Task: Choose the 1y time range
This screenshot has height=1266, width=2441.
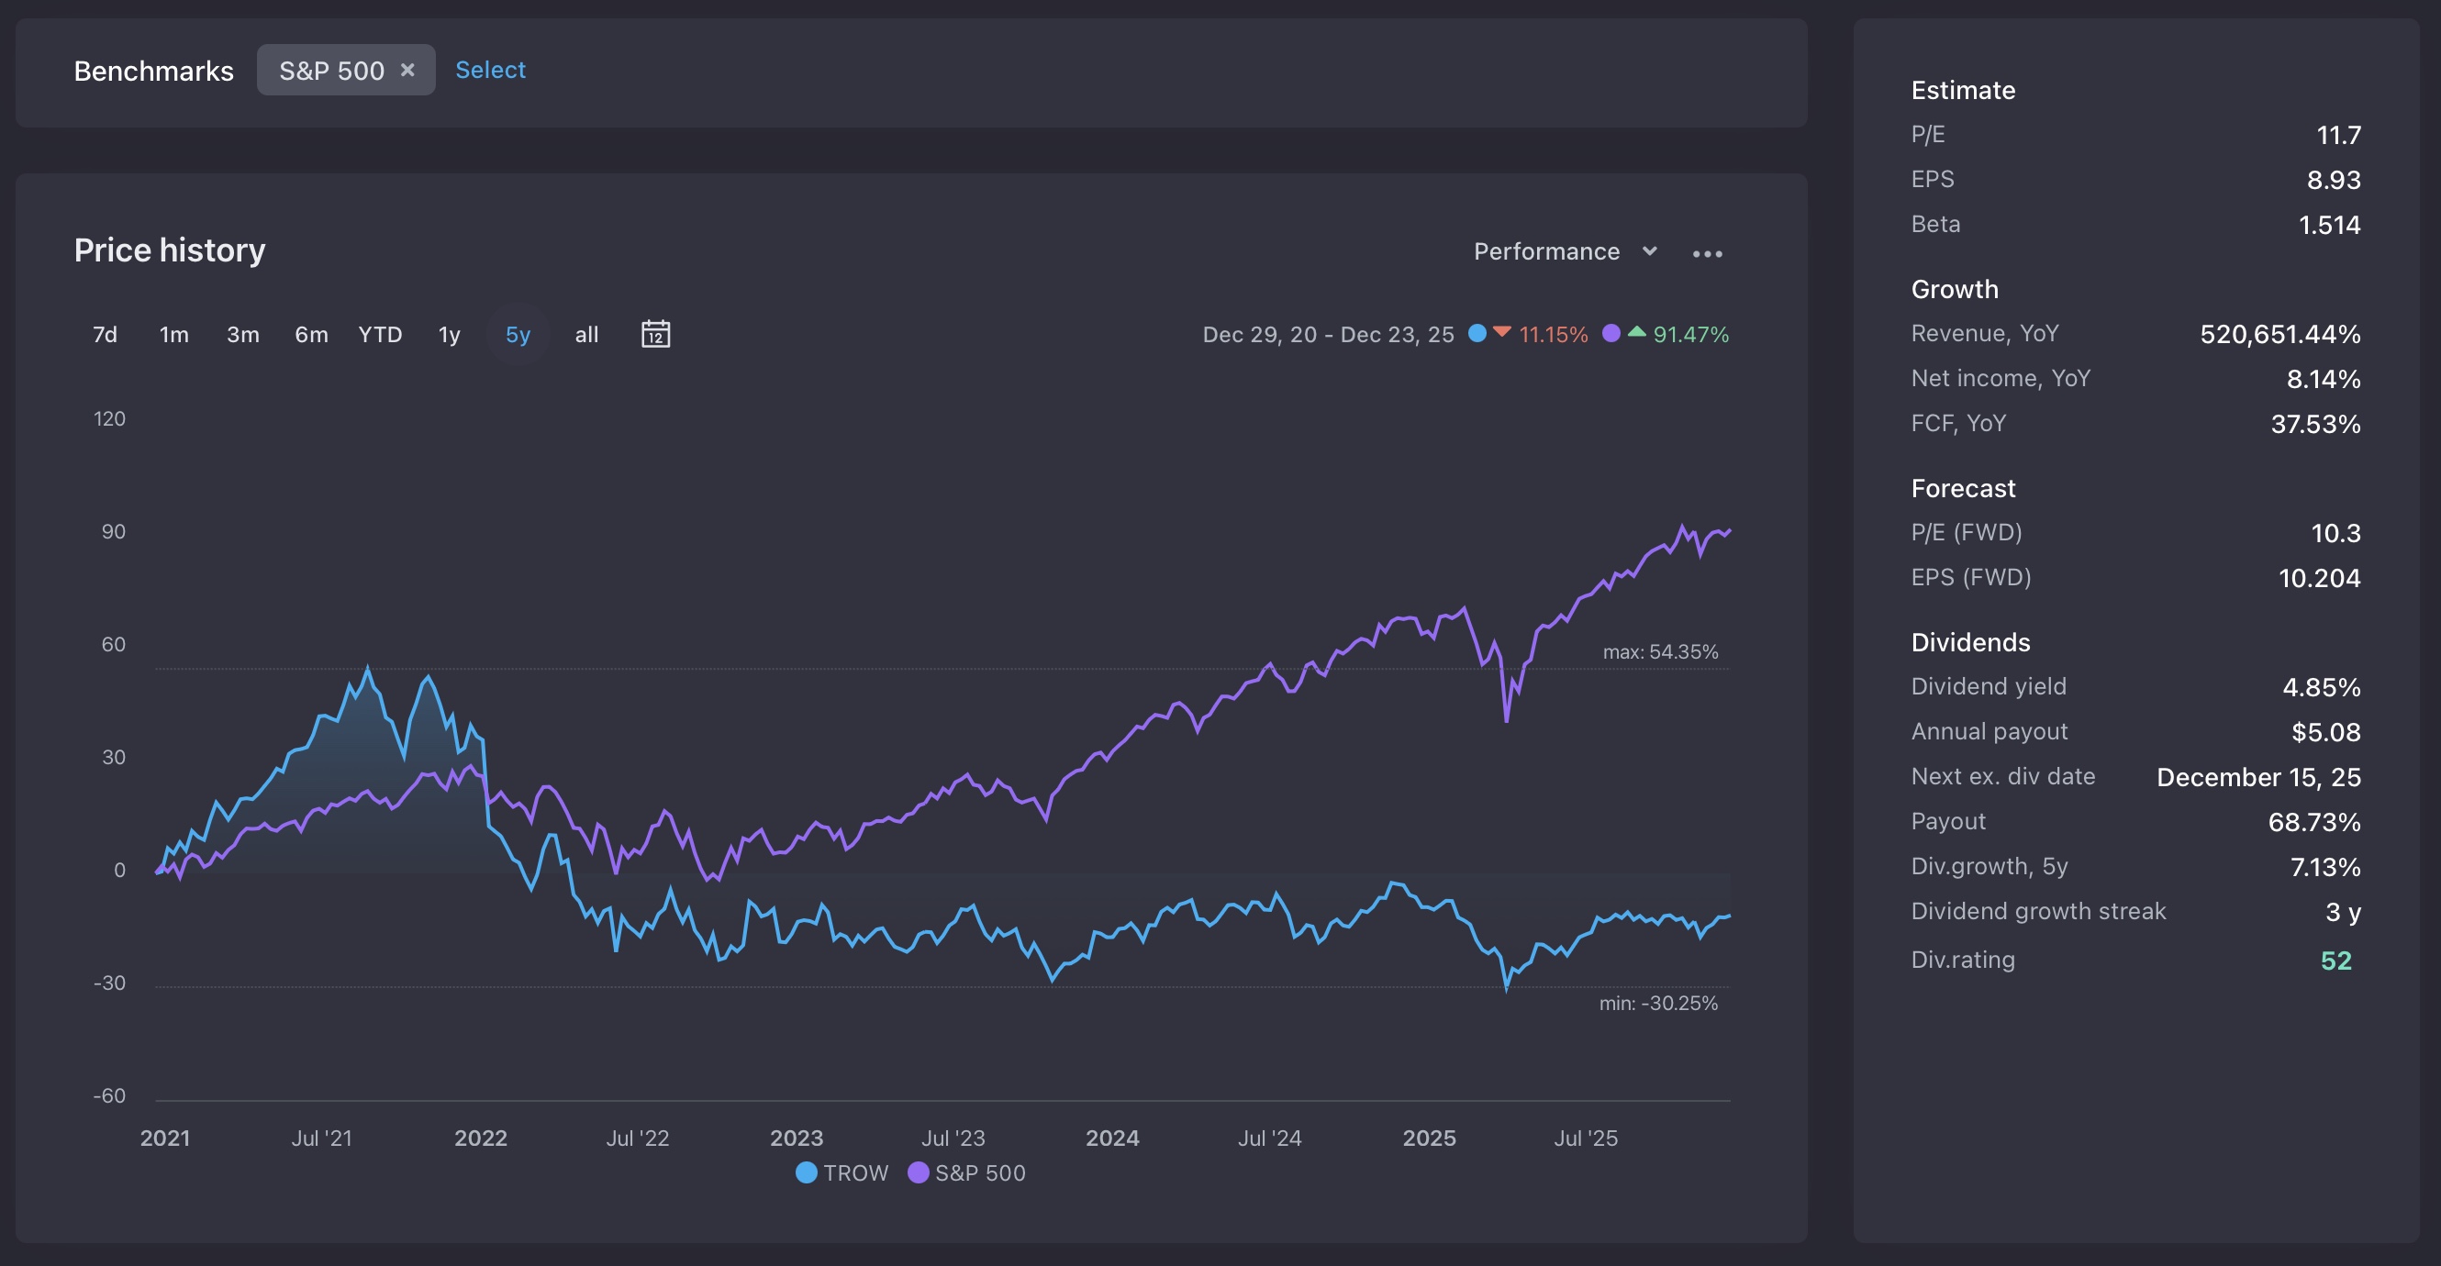Action: pyautogui.click(x=449, y=335)
